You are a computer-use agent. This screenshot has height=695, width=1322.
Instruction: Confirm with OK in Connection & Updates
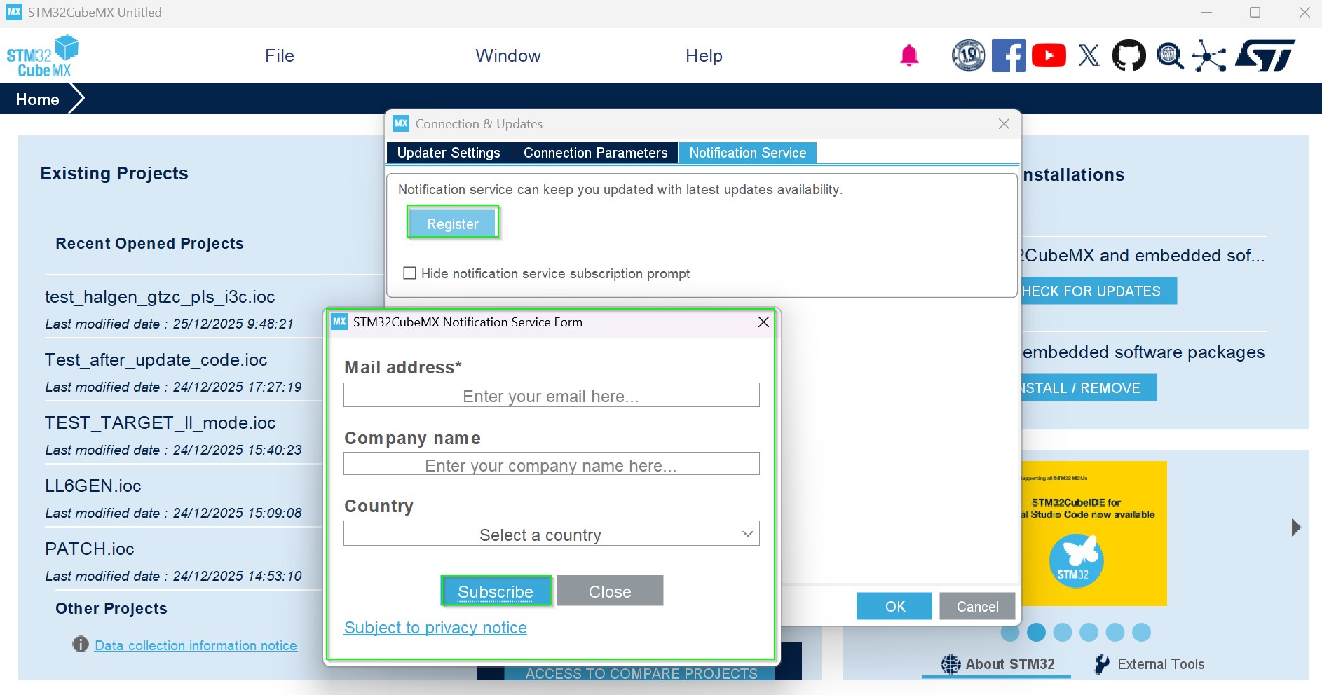tap(894, 607)
